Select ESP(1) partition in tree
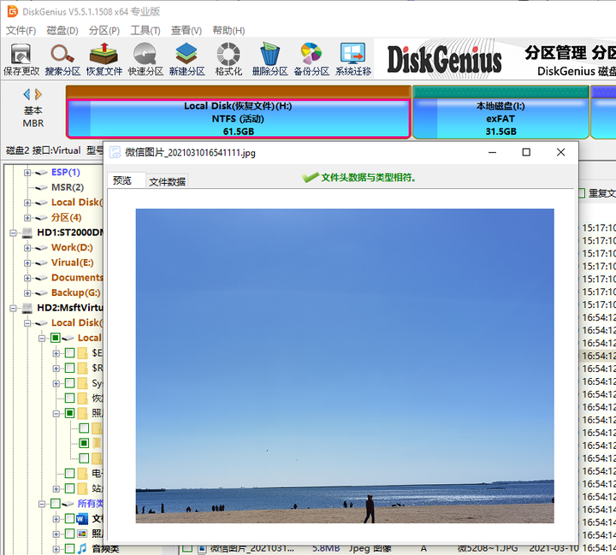This screenshot has height=555, width=616. point(66,172)
